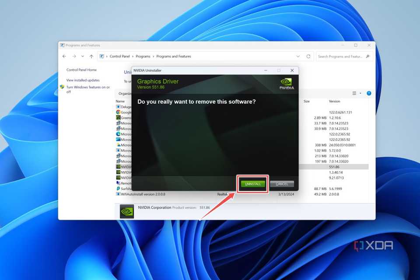The height and width of the screenshot is (280, 420).
Task: Expand the address bar dropdown chevron
Action: pos(298,56)
